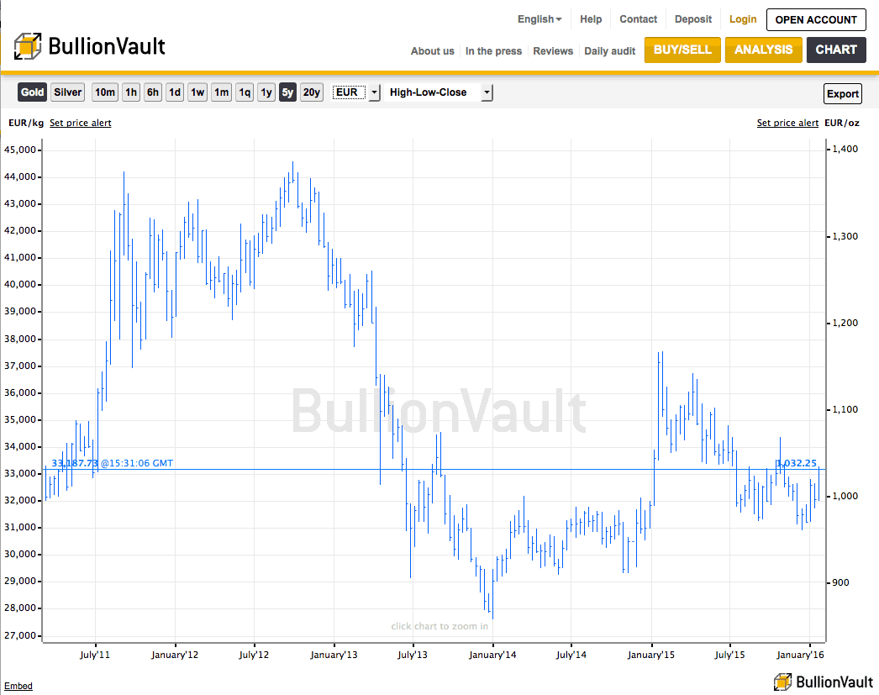Image resolution: width=879 pixels, height=695 pixels.
Task: Go to the CHART tab
Action: (836, 50)
